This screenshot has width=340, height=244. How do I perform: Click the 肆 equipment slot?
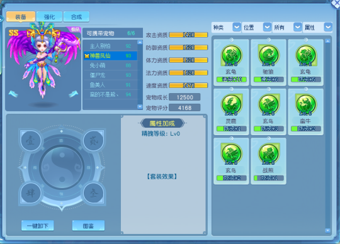31,192
